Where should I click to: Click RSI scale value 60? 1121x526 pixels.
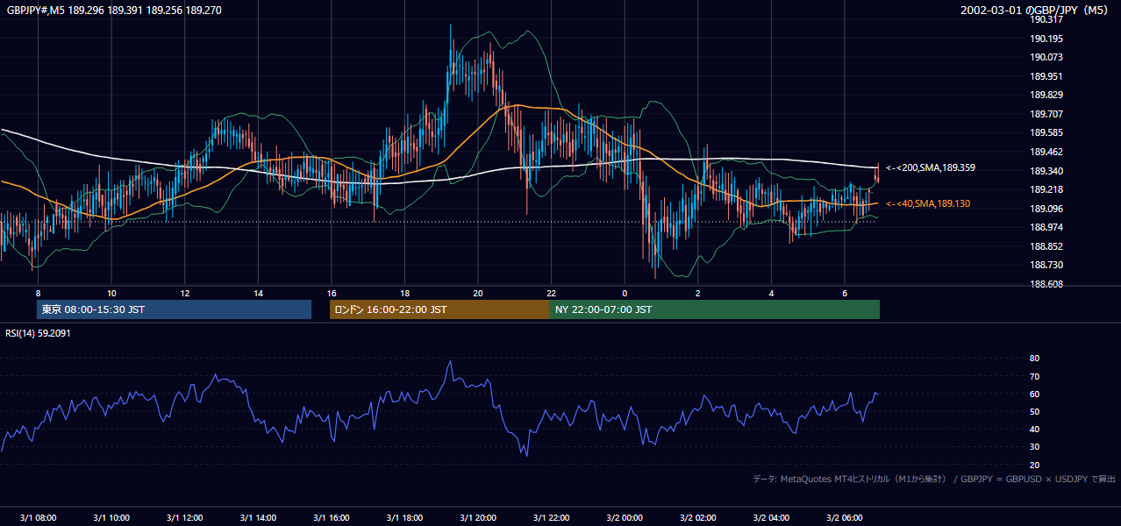coord(1034,394)
